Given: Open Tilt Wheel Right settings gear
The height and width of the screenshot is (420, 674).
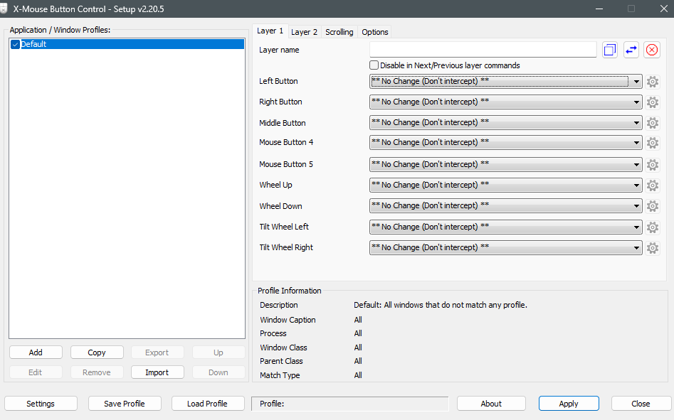Looking at the screenshot, I should (x=653, y=247).
